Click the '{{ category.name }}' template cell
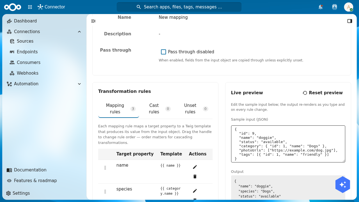This screenshot has width=359, height=202. pos(171,191)
